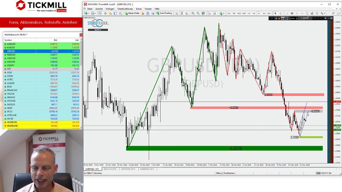Screen dimensions: 342x192
Task: Switch to the DAX 24 D1 chart tab
Action: click(110, 169)
